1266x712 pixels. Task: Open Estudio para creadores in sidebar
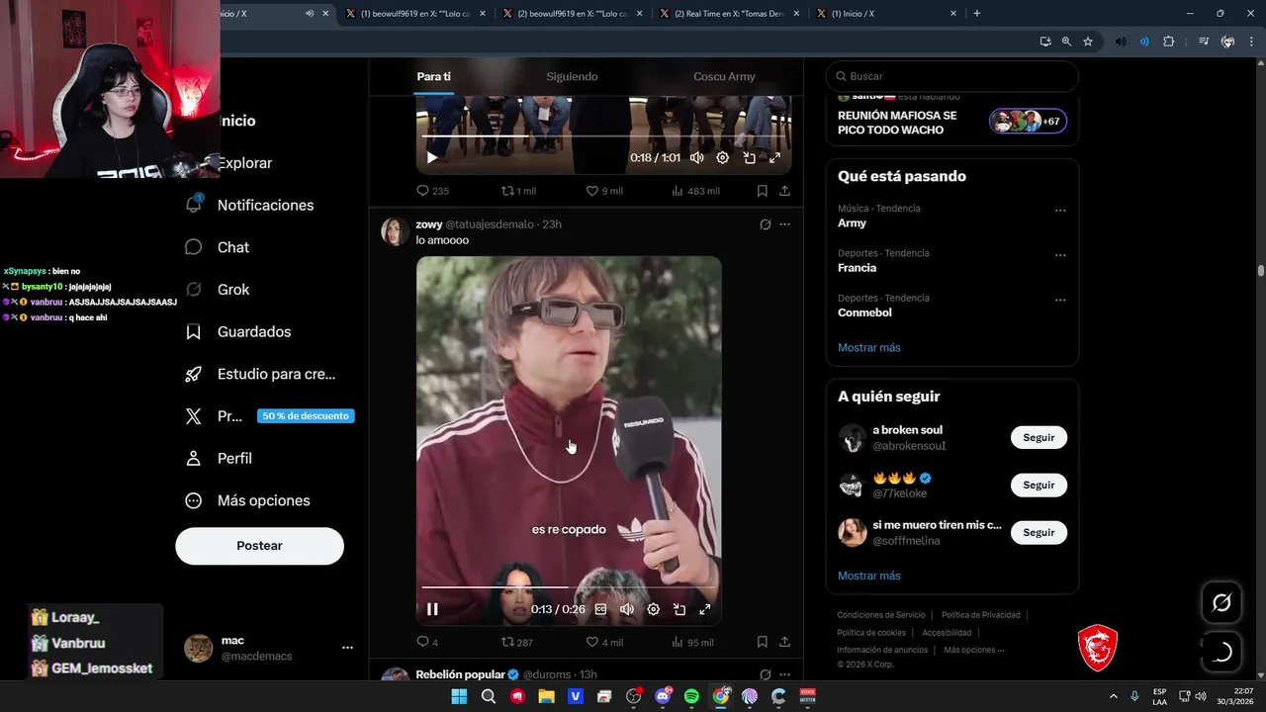coord(260,374)
